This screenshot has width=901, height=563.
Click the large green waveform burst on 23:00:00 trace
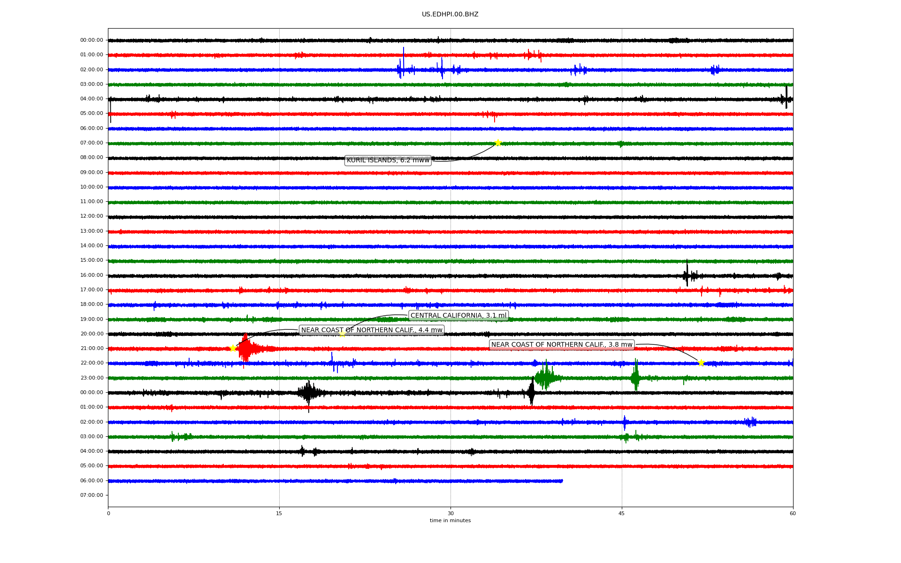[545, 377]
